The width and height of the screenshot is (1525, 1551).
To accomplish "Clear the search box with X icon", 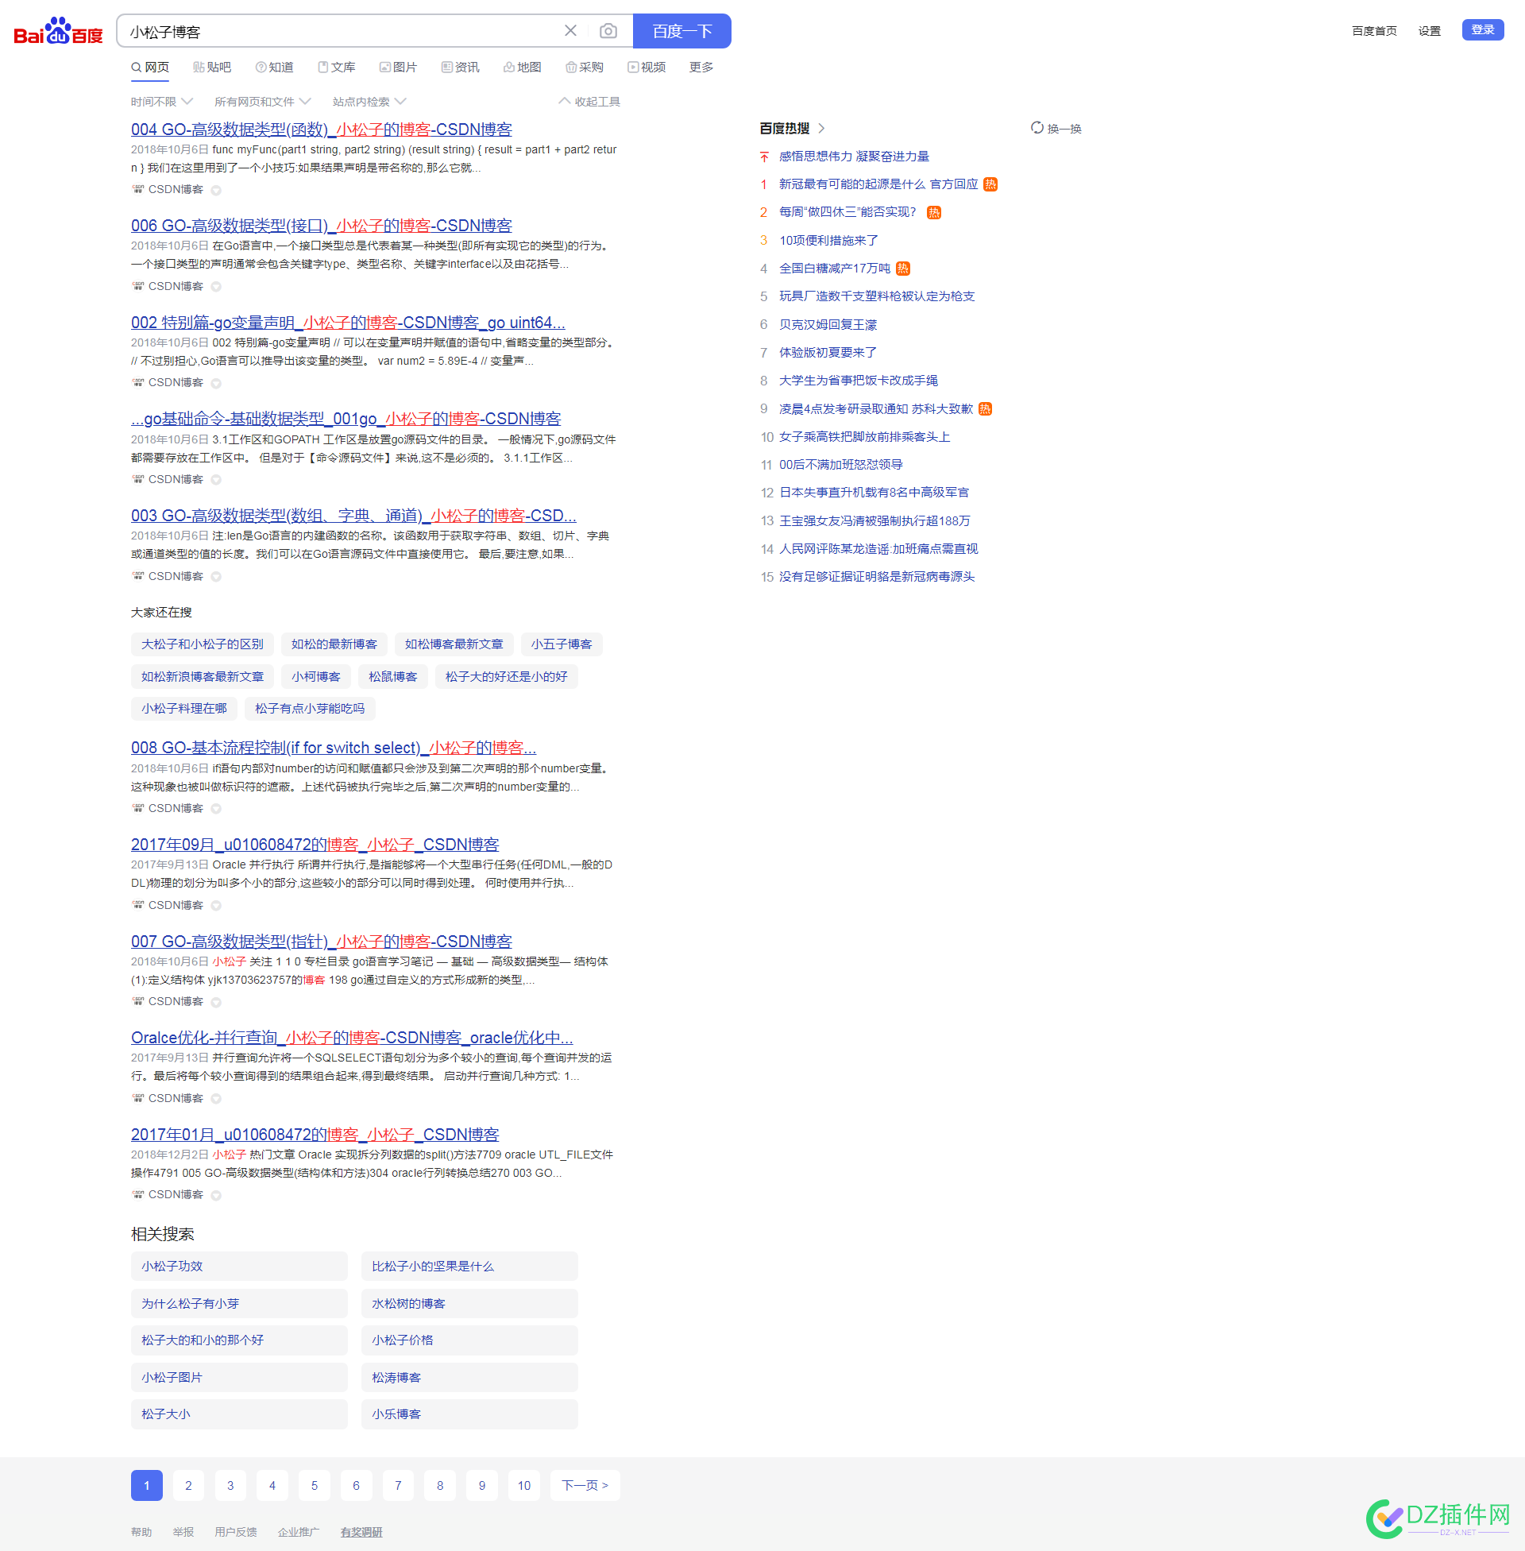I will pos(570,30).
